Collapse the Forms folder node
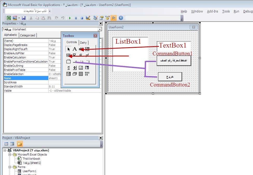The width and height of the screenshot is (253, 175). 10,167
